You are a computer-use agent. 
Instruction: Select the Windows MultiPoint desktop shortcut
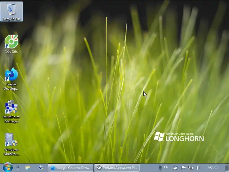pyautogui.click(x=11, y=144)
